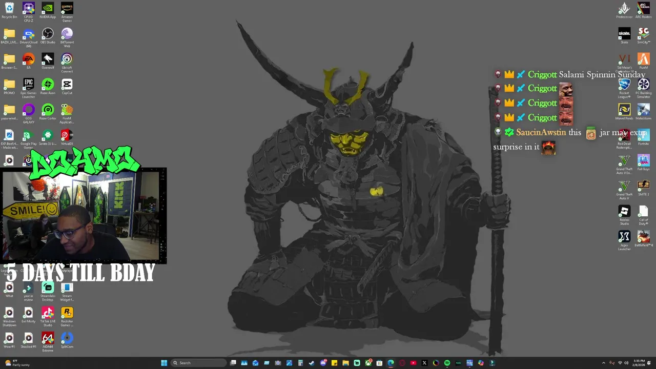Viewport: 656px width, 369px height.
Task: Open Task View from the taskbar
Action: point(233,363)
